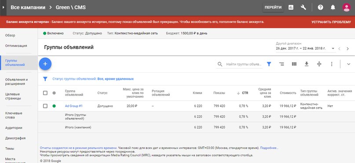Expand the navigation panel with top-left arrow
The width and height of the screenshot is (355, 163).
(x=3, y=7)
